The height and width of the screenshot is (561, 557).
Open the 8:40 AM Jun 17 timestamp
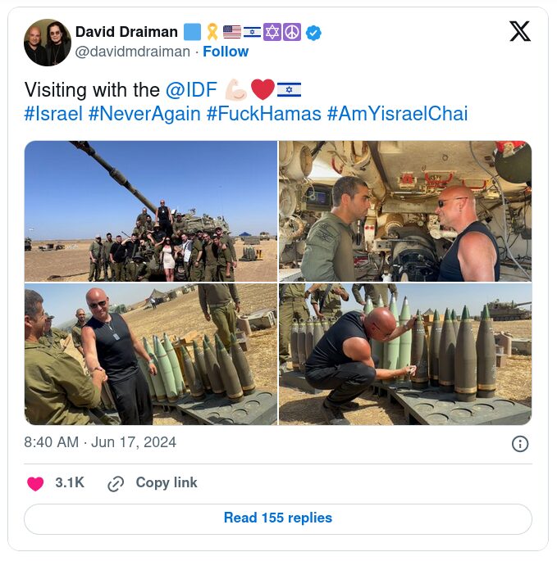[x=100, y=442]
